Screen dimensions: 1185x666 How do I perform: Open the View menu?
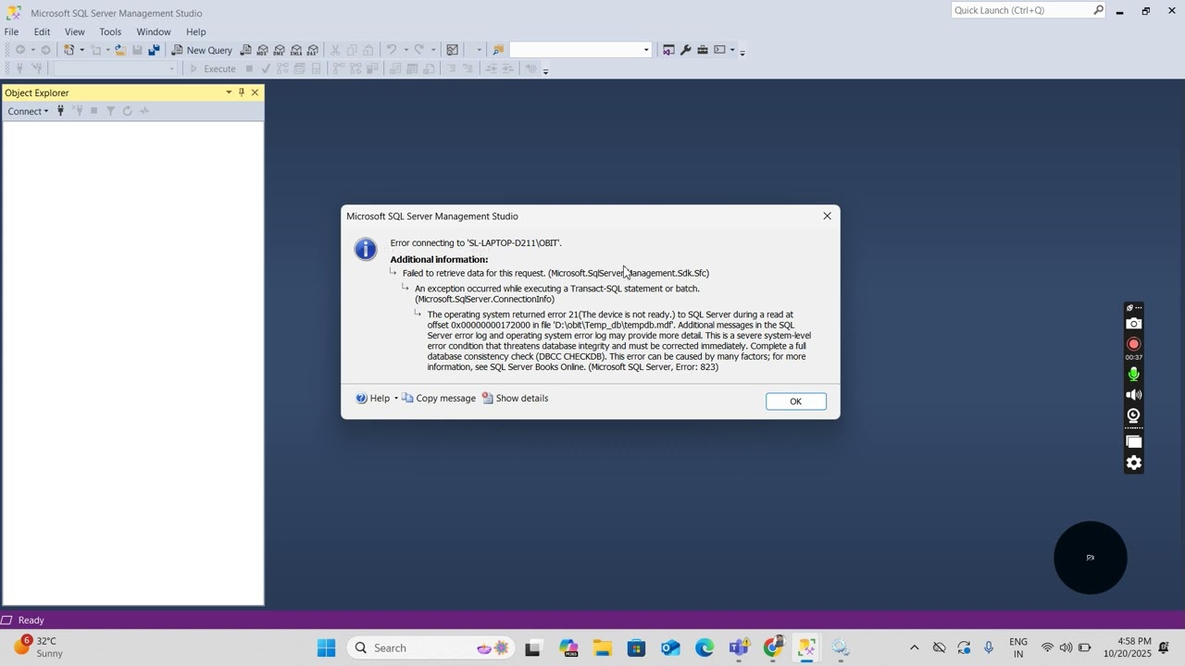[74, 31]
